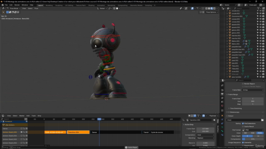Enable the Render Region checkbox
This screenshot has width=266, height=149.
click(243, 84)
